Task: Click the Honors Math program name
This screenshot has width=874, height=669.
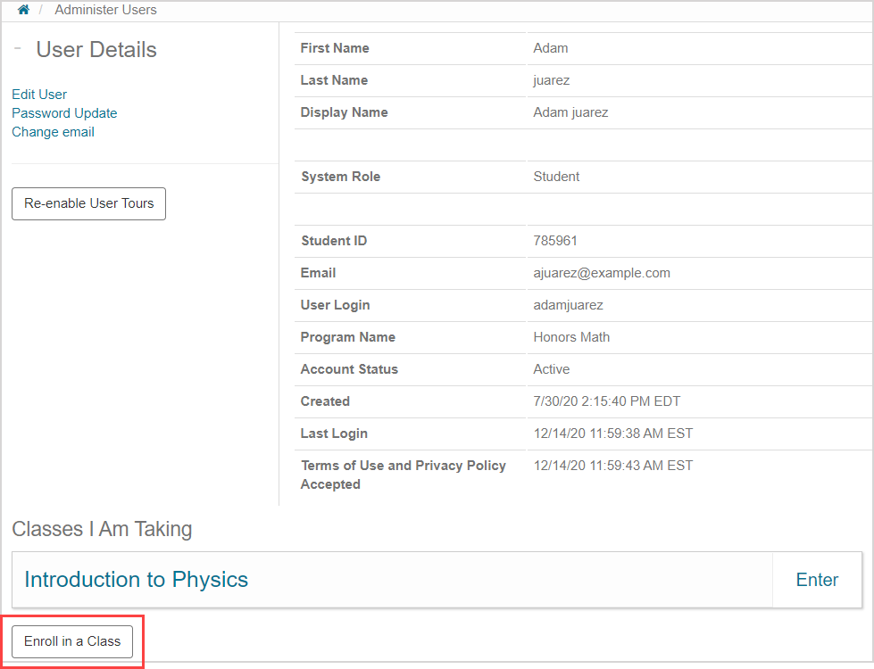Action: coord(571,337)
